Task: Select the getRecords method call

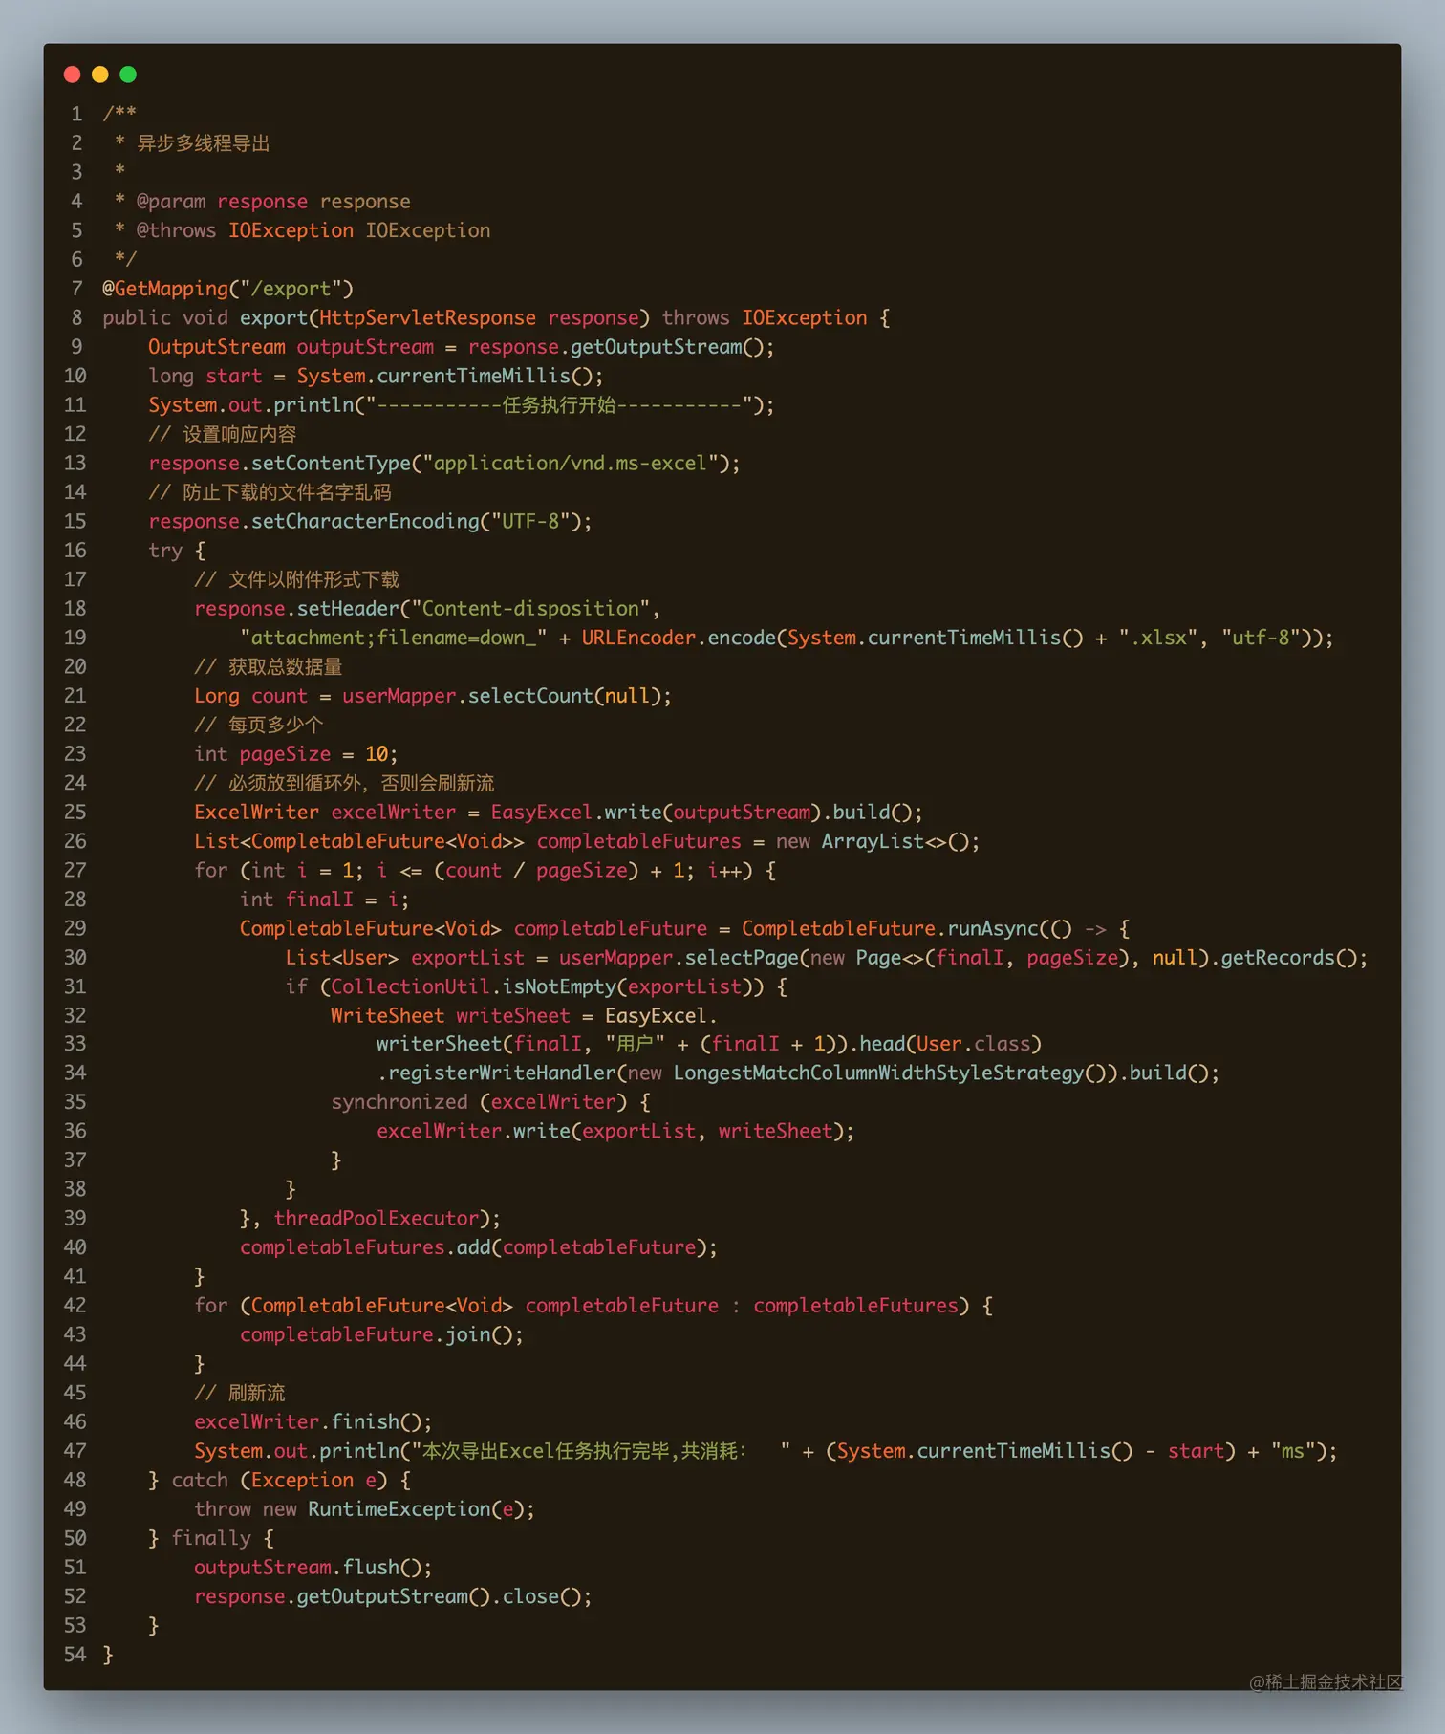Action: [x=1278, y=958]
